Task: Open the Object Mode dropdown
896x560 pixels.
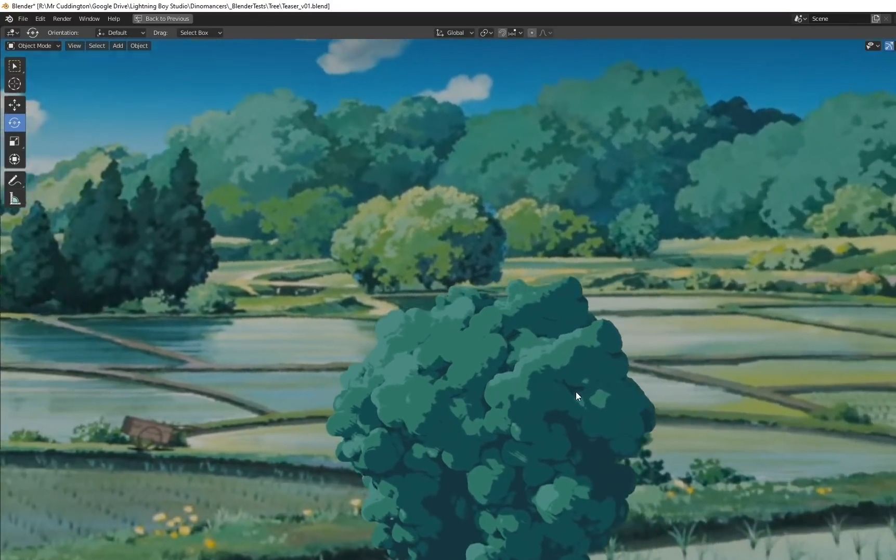Action: point(33,46)
